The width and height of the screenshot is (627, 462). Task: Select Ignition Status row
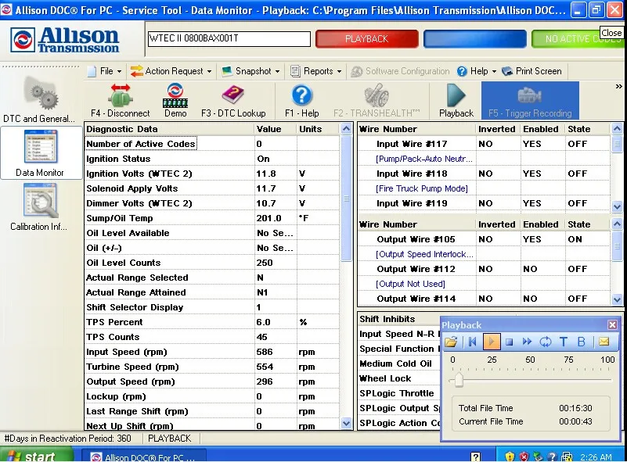tap(212, 159)
